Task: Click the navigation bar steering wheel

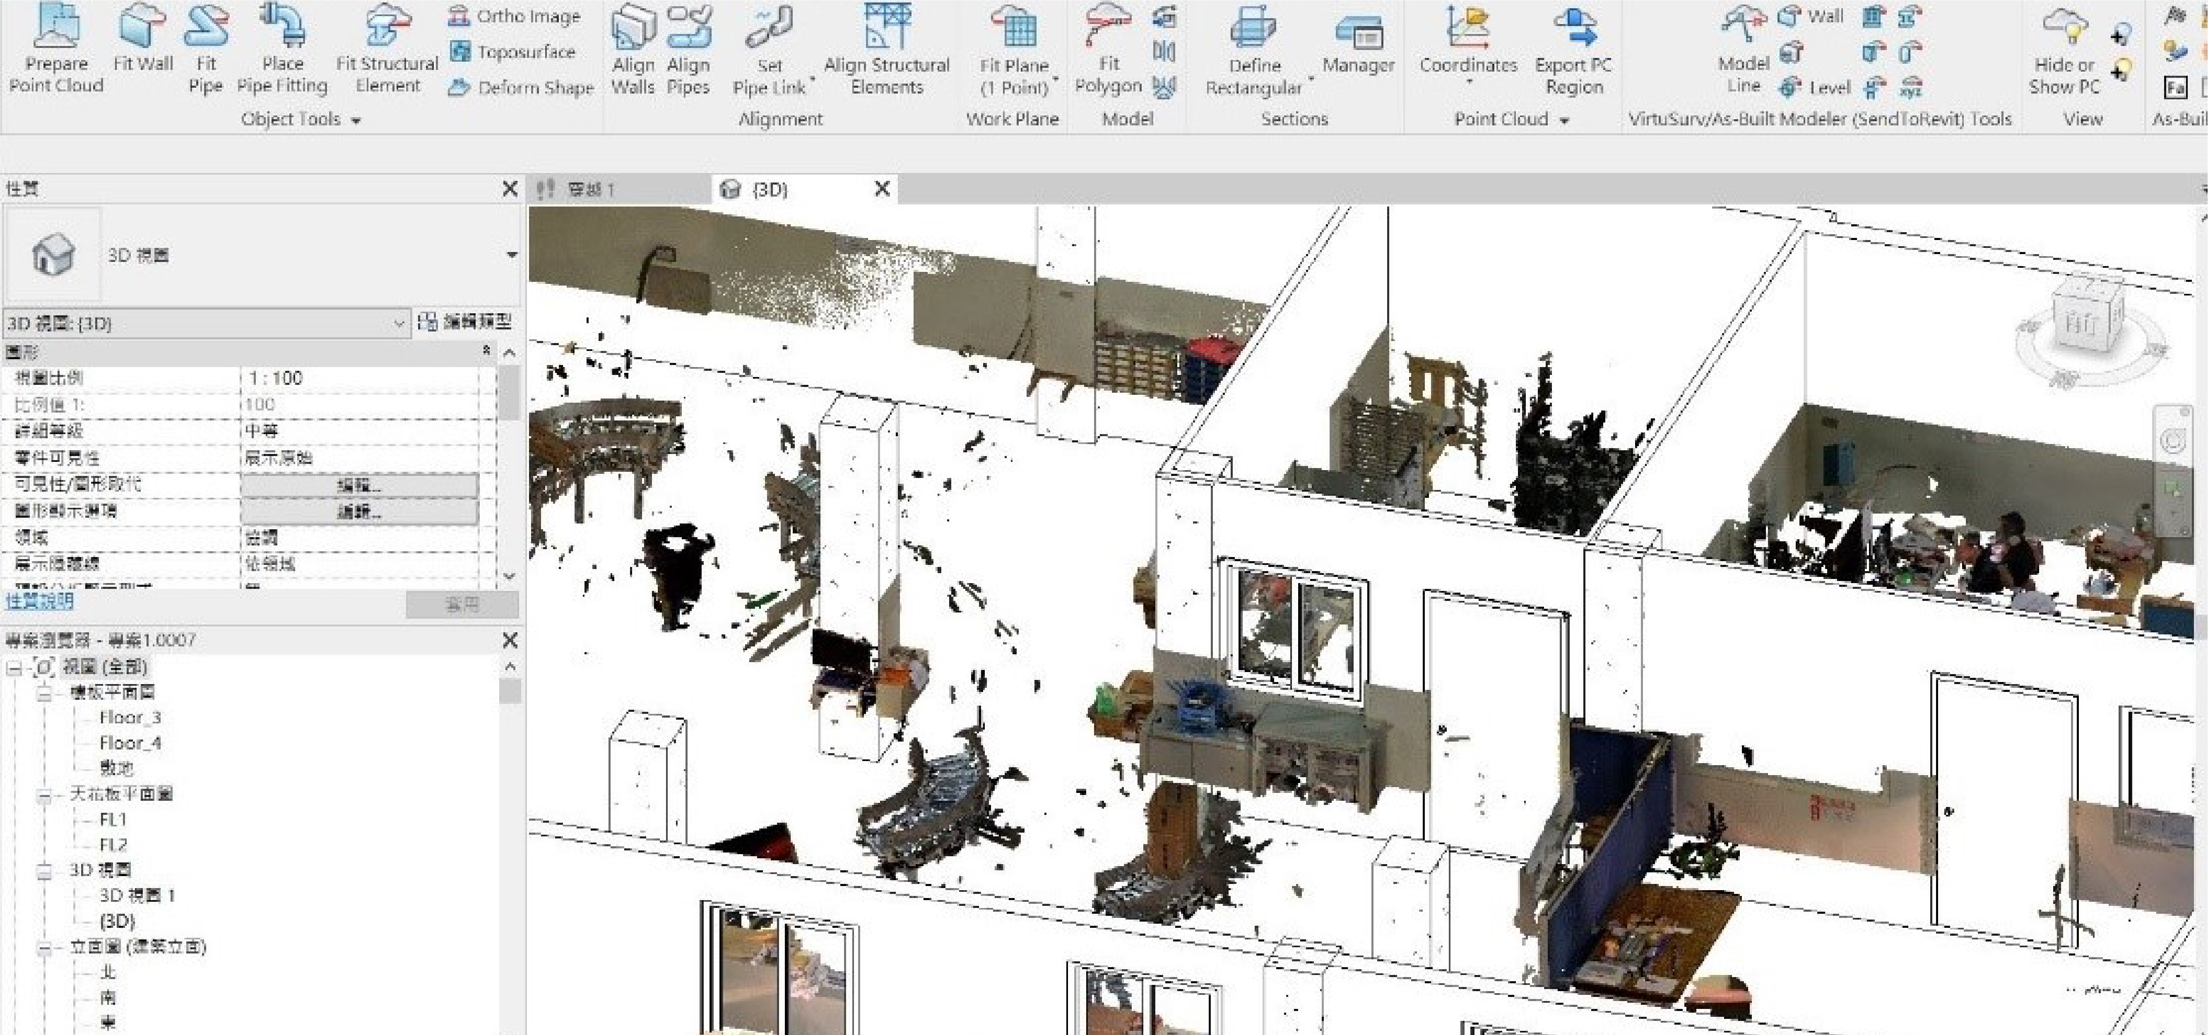Action: coord(2172,441)
